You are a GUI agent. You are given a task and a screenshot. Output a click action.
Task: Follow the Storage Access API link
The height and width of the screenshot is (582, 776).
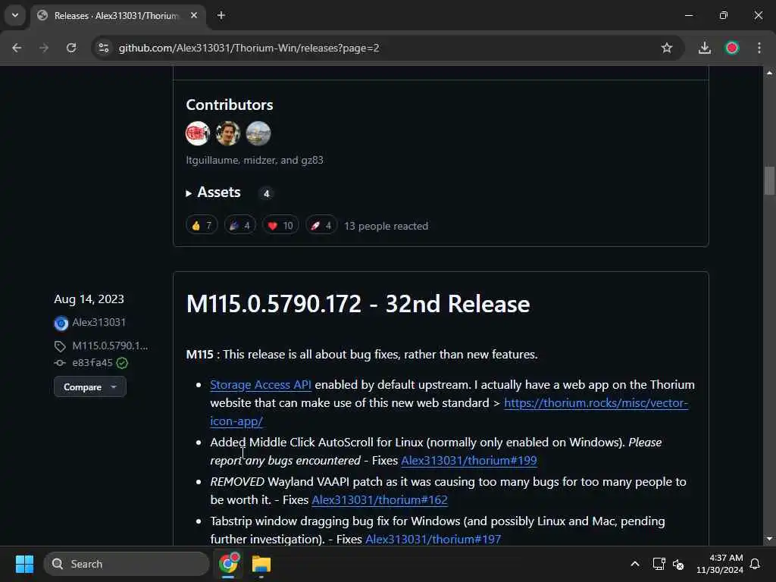[x=261, y=384]
